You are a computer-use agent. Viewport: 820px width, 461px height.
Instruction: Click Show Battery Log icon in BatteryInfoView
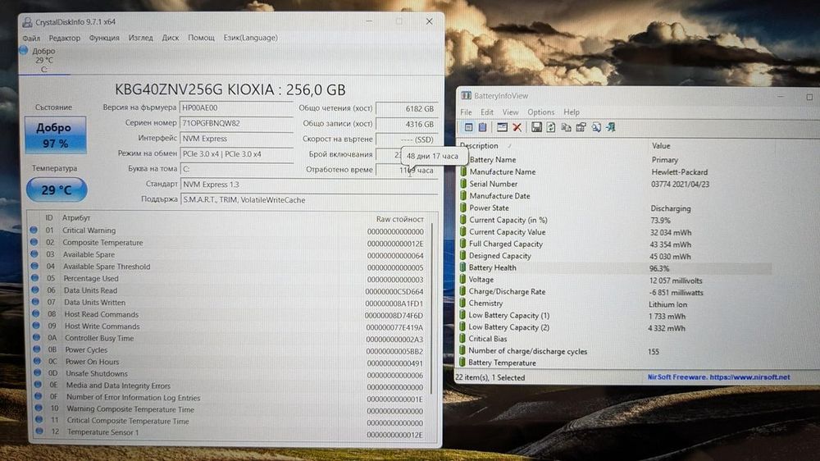[483, 127]
